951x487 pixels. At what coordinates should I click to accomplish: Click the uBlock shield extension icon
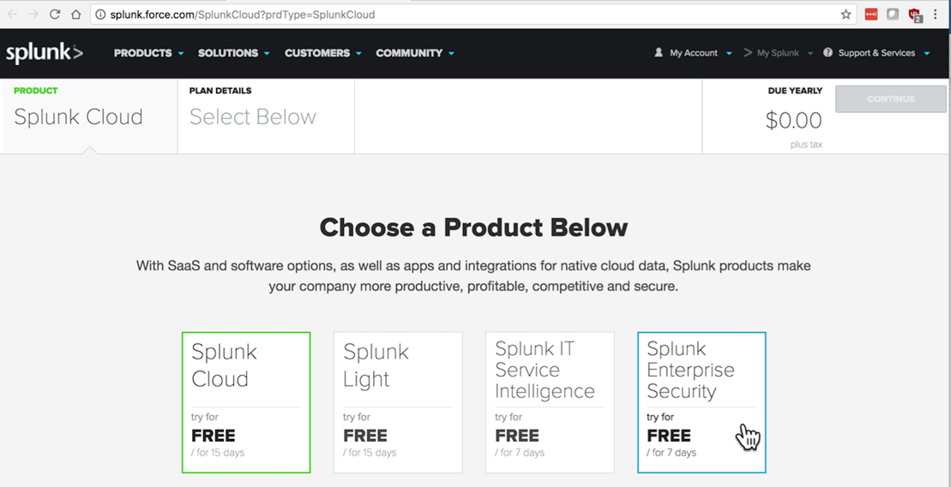tap(915, 15)
